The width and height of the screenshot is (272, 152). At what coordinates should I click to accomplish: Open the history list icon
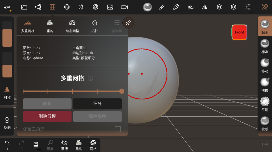[36, 144]
